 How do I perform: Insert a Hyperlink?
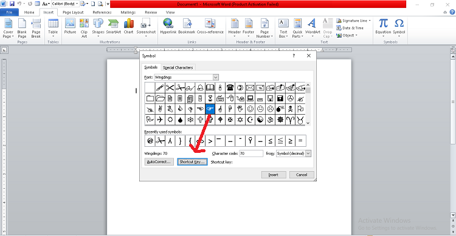168,27
